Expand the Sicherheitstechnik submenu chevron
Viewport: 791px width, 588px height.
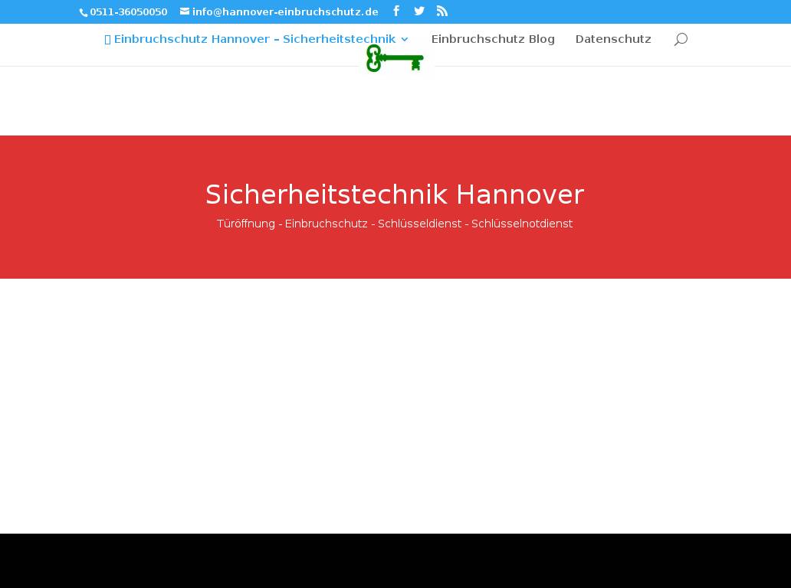[405, 40]
